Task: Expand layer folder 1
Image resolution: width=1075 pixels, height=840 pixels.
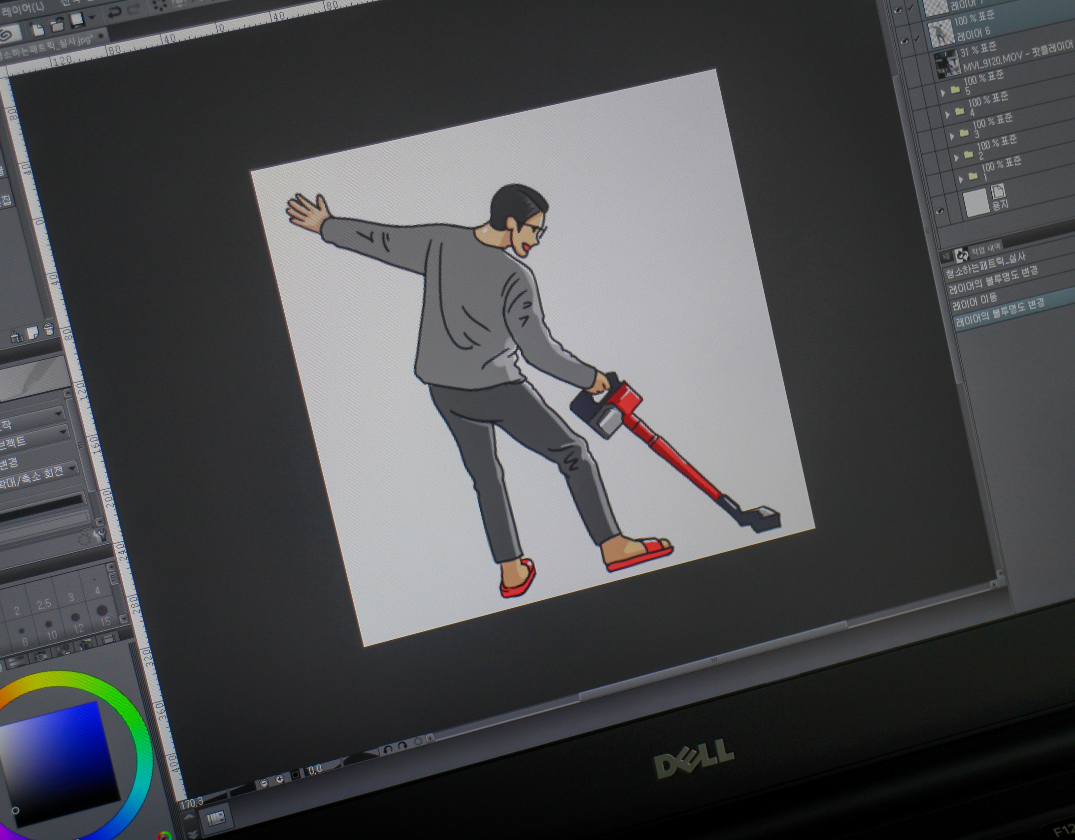Action: (x=961, y=180)
